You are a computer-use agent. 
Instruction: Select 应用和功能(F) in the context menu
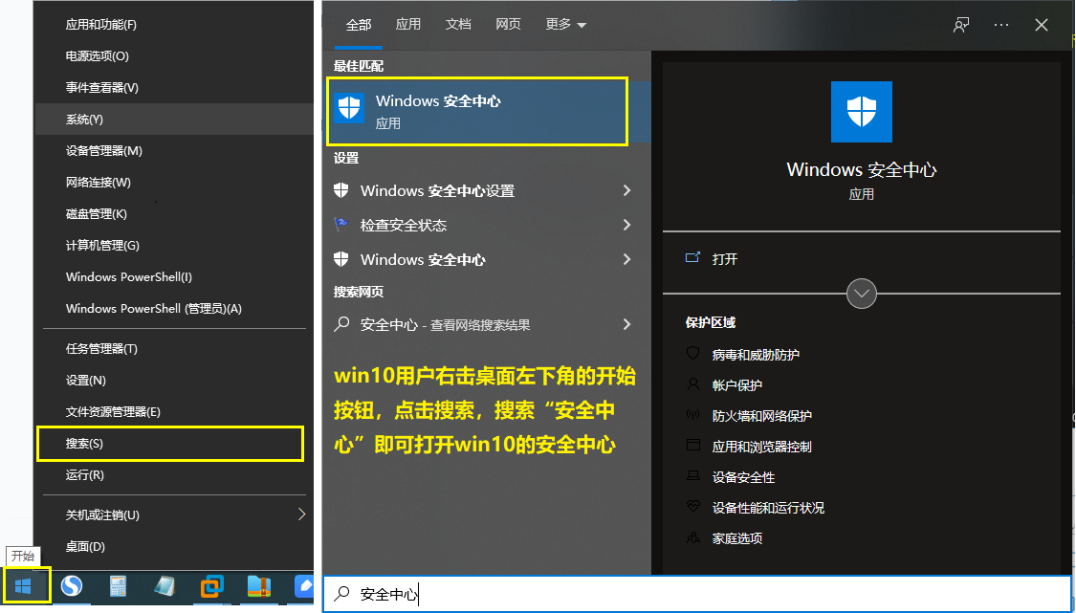174,25
